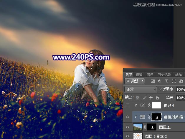The image size is (185, 139).
Task: Click the pixel layer filter icon
Action: (153, 81)
